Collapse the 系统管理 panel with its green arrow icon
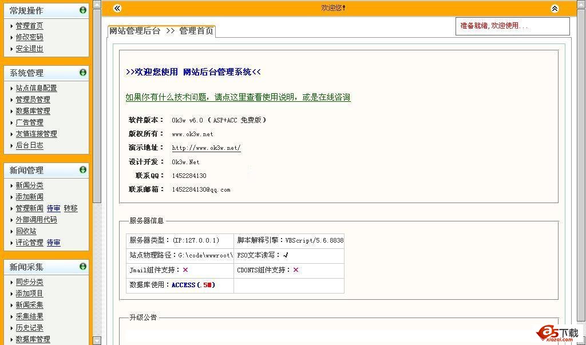 click(83, 73)
